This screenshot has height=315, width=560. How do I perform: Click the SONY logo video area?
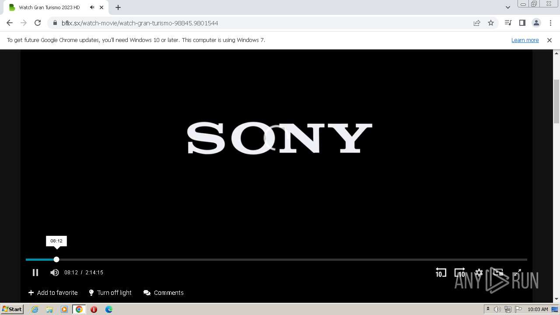(x=280, y=138)
